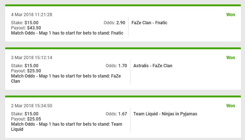Open the Astralis - FaZe Clan match title

153,66
